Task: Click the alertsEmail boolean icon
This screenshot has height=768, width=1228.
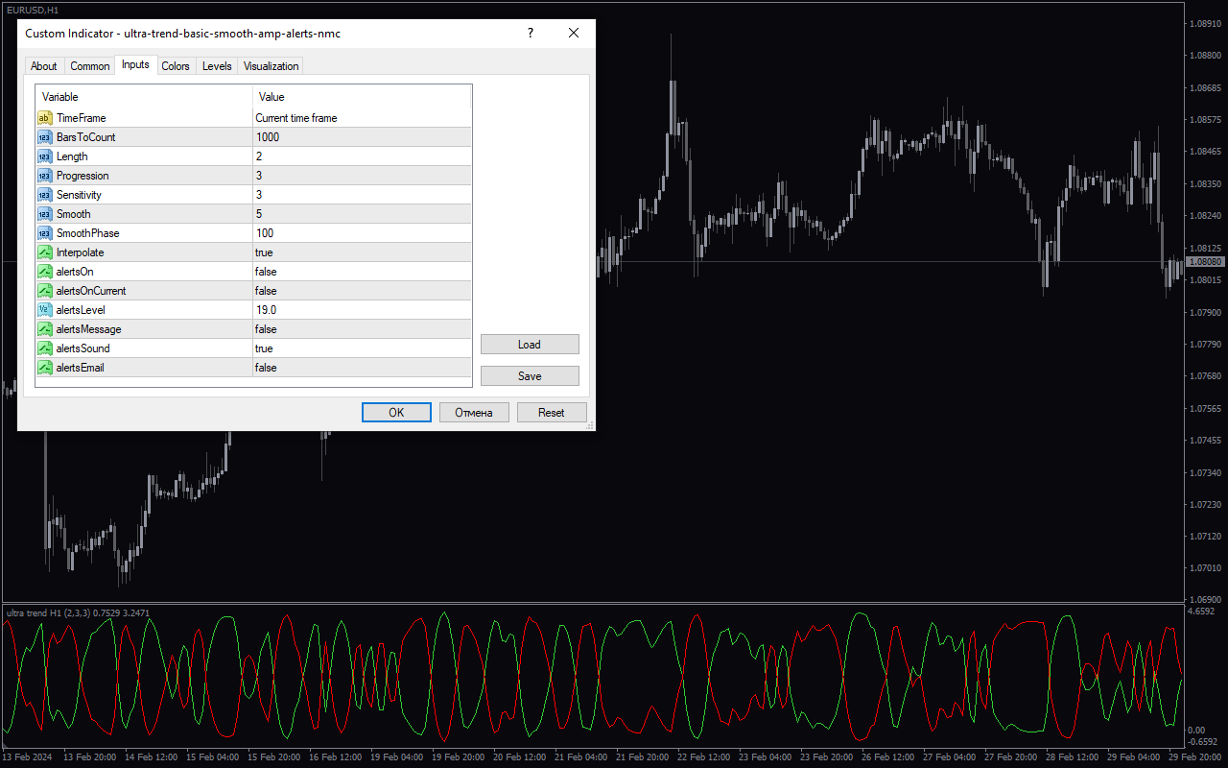Action: pos(44,368)
